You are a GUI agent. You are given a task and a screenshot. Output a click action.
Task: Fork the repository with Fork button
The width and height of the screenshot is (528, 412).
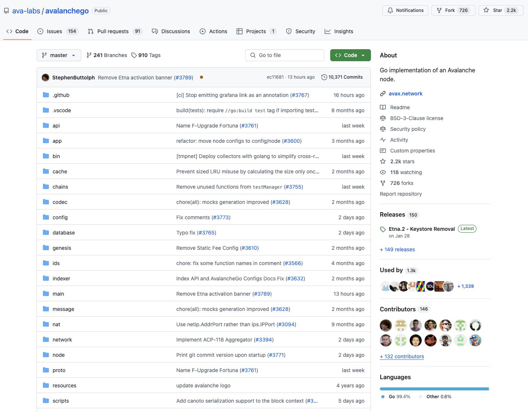pyautogui.click(x=453, y=10)
